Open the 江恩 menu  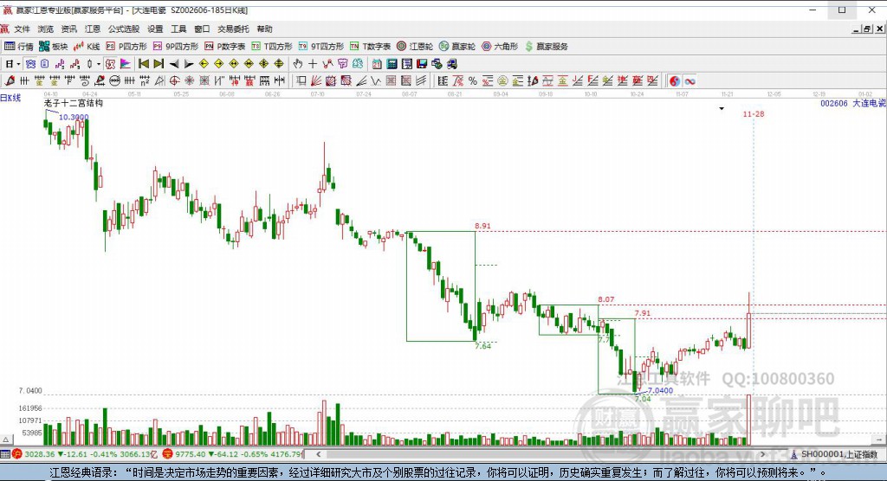point(92,29)
